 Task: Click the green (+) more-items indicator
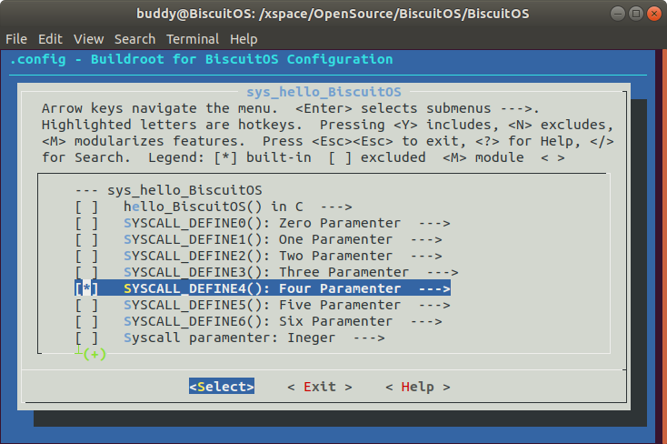tap(94, 354)
